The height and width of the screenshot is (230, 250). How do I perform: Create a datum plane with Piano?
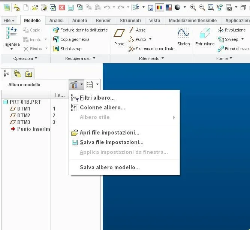(x=119, y=37)
